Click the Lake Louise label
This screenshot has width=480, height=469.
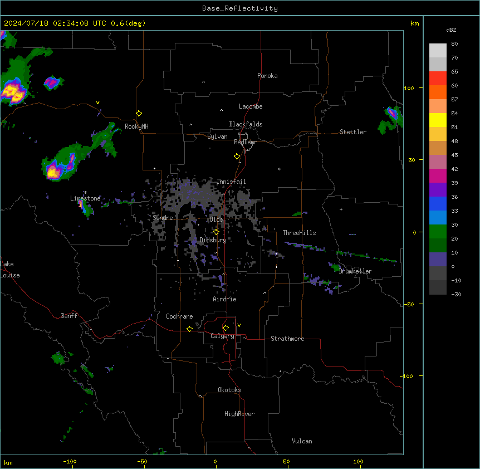tap(10, 270)
